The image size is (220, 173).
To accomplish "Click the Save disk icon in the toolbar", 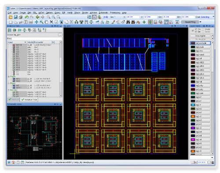I will (16, 17).
